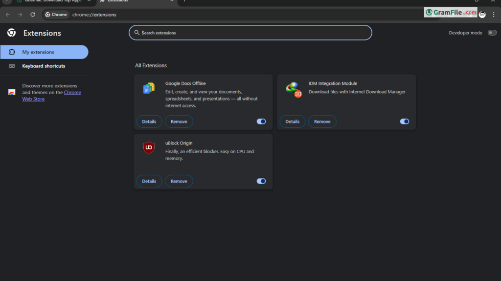This screenshot has width=501, height=281.
Task: Go back using the back arrow
Action: tap(8, 15)
